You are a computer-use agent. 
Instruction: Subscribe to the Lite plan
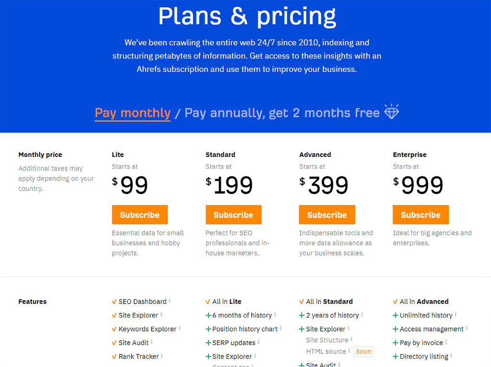[x=140, y=215]
